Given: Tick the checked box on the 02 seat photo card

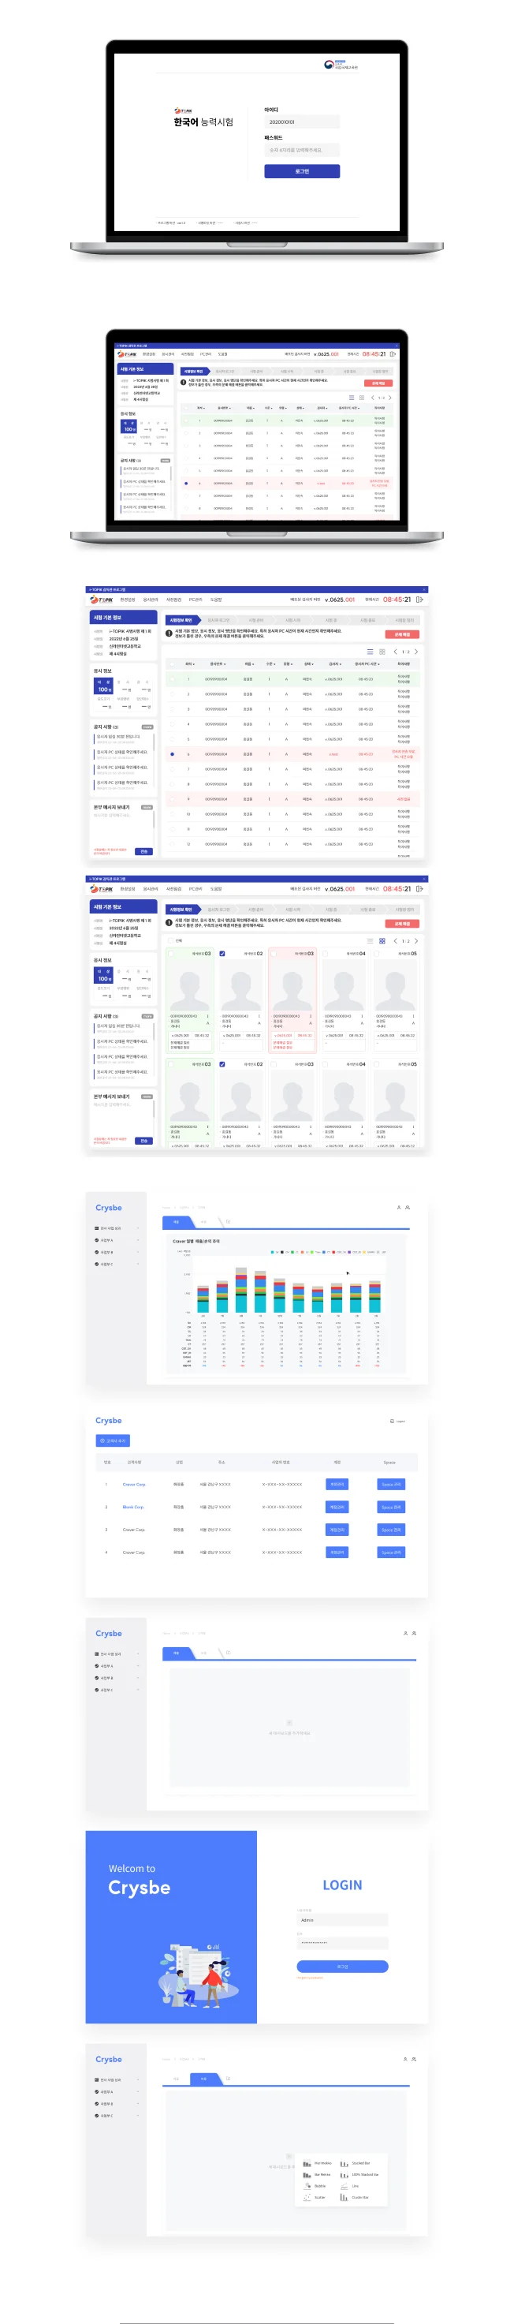Looking at the screenshot, I should coord(223,954).
